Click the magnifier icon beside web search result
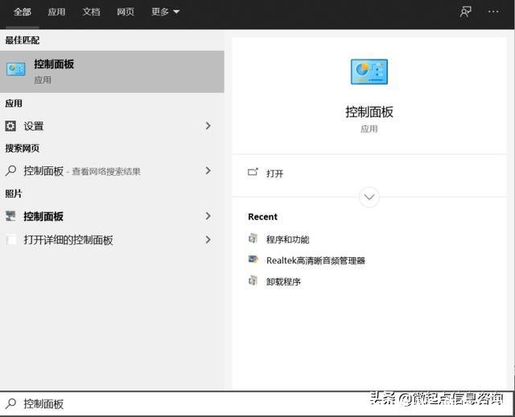The width and height of the screenshot is (515, 417). pyautogui.click(x=10, y=171)
